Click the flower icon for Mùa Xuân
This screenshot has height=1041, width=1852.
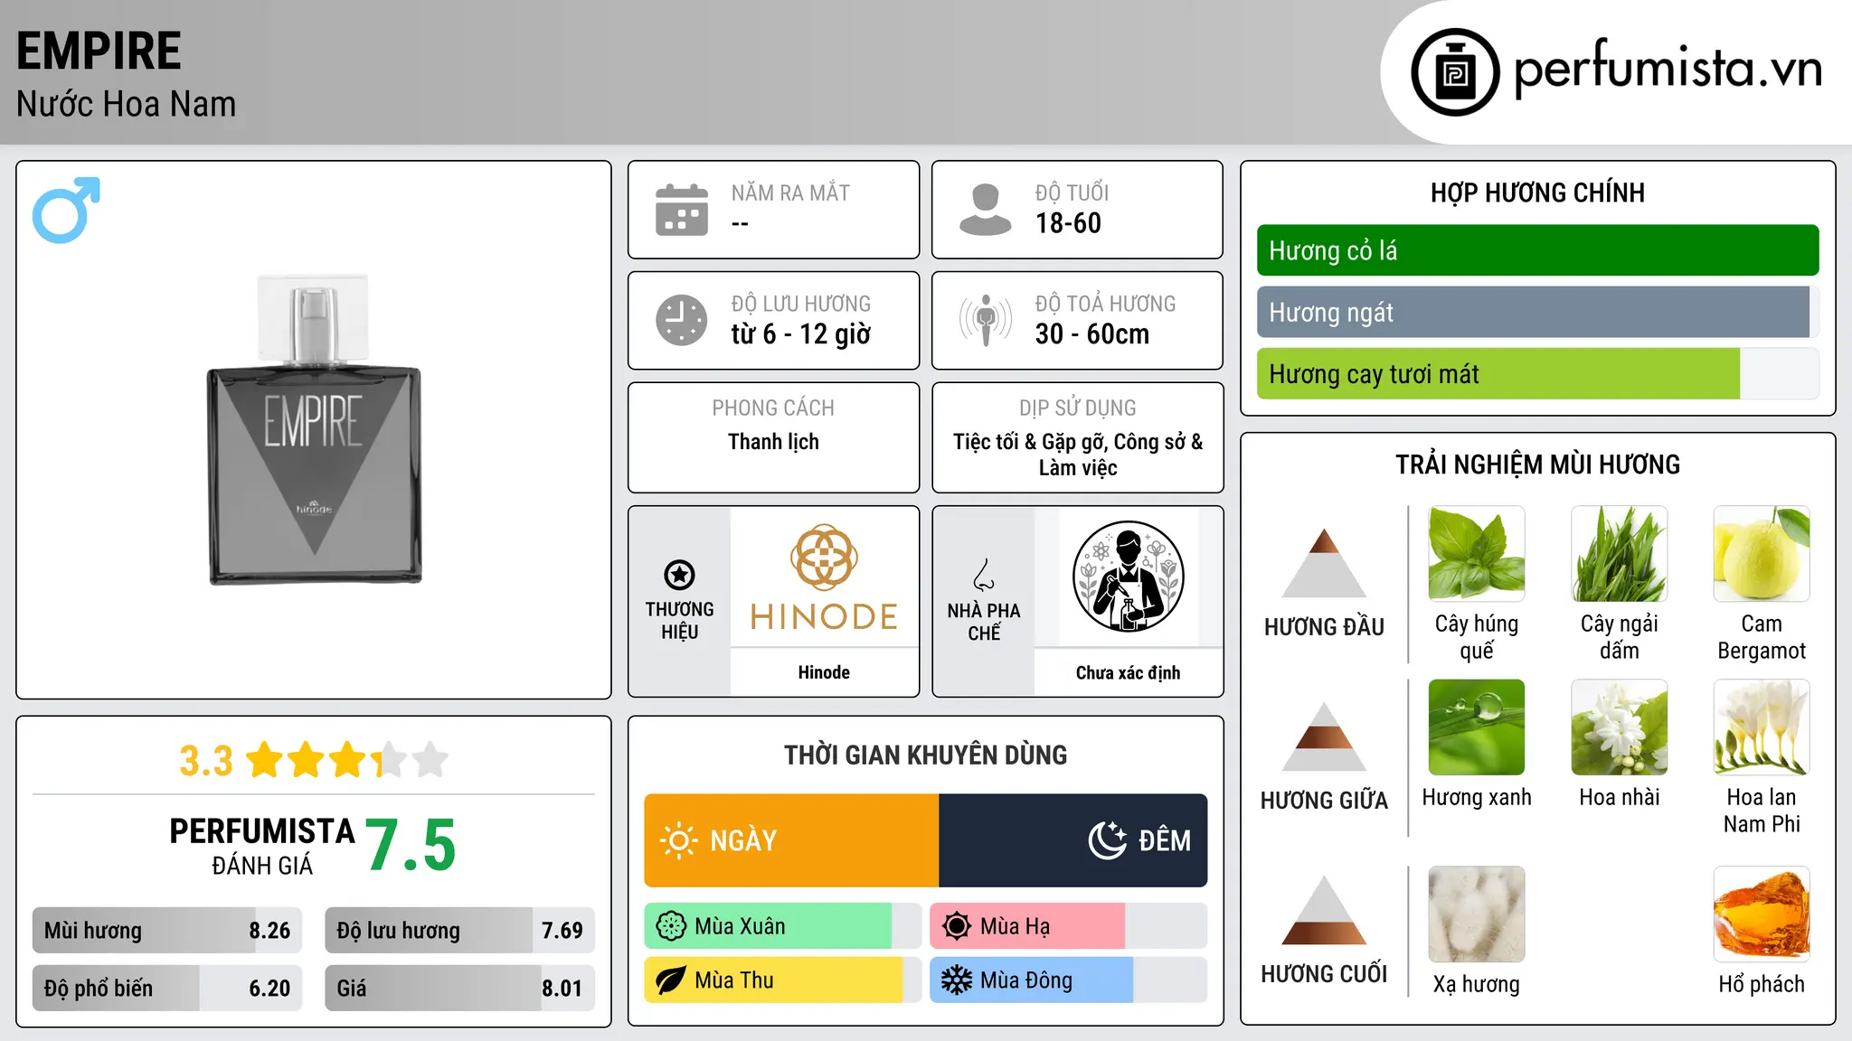tap(671, 926)
